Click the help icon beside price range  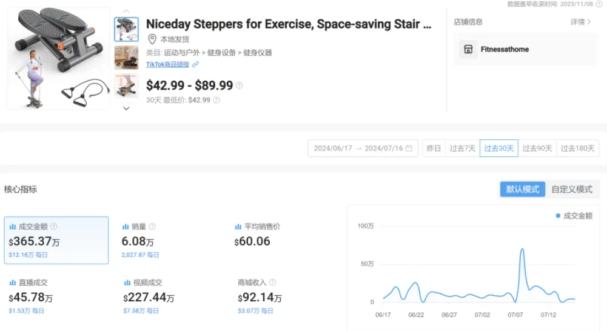click(x=240, y=85)
